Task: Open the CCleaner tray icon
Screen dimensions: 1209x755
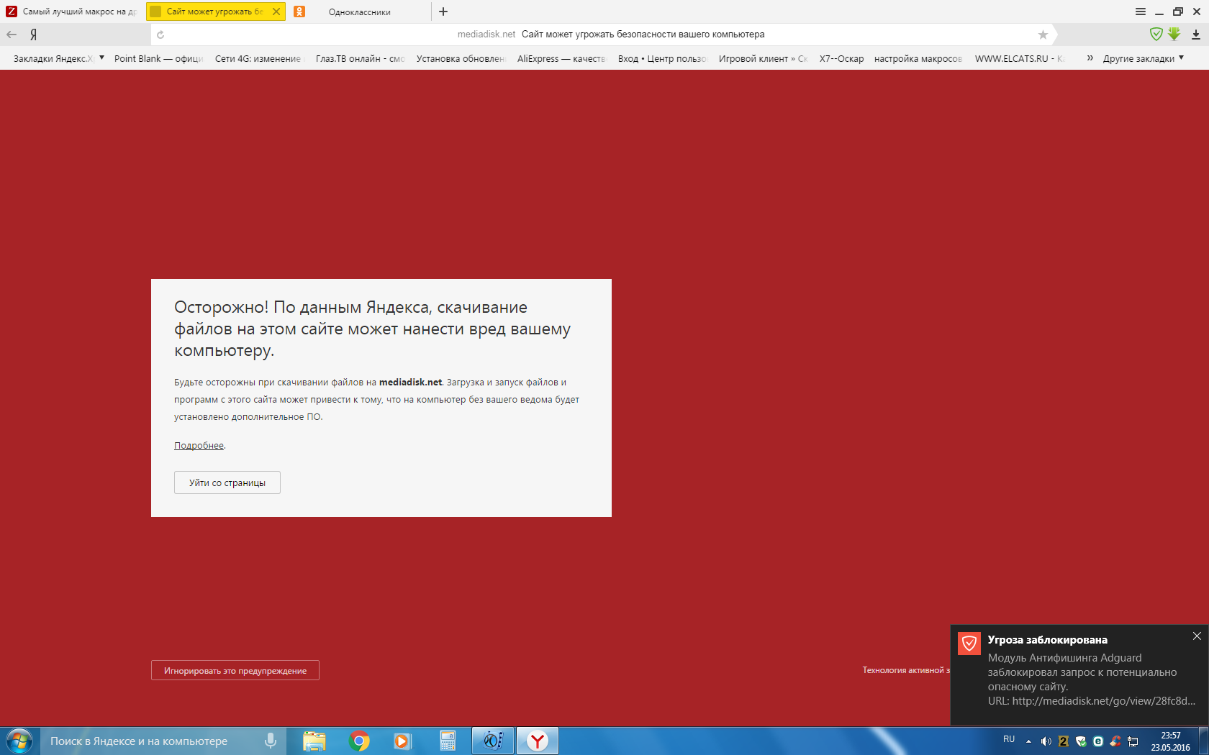Action: pyautogui.click(x=1115, y=741)
